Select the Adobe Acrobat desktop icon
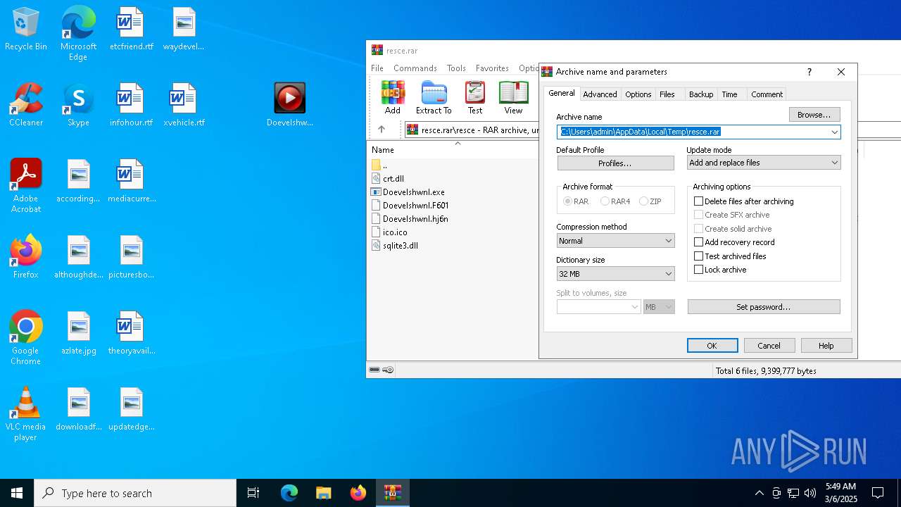 25,186
